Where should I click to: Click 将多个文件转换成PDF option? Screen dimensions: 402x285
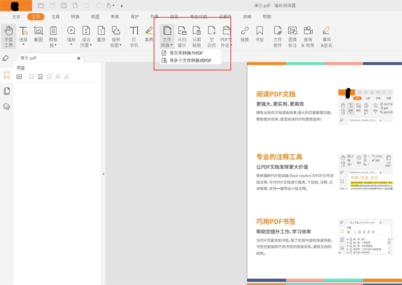pos(190,60)
